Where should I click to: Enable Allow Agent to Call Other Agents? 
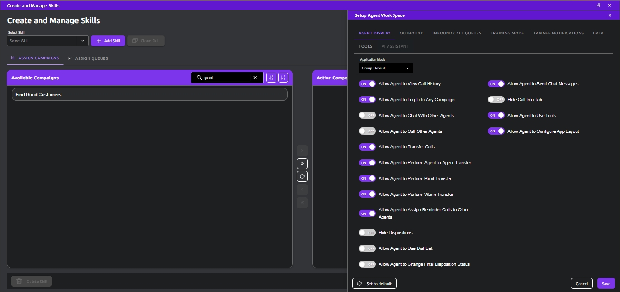tap(367, 131)
